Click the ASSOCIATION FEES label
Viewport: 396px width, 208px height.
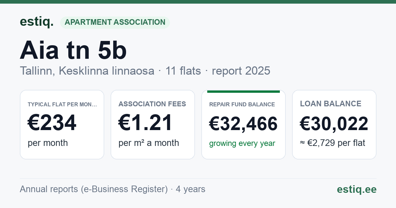point(152,104)
